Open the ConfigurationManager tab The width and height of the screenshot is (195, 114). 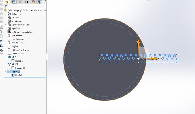(20, 2)
